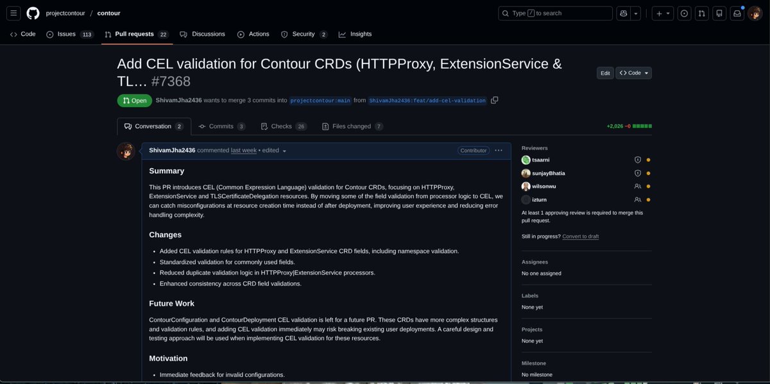The width and height of the screenshot is (770, 384).
Task: Click the Labels sidebar heading
Action: pyautogui.click(x=530, y=296)
